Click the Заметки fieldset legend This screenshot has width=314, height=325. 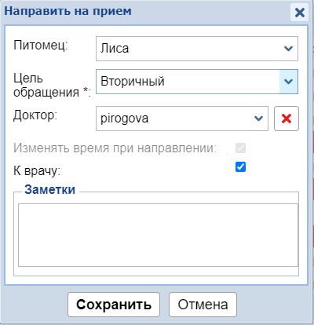pyautogui.click(x=49, y=189)
